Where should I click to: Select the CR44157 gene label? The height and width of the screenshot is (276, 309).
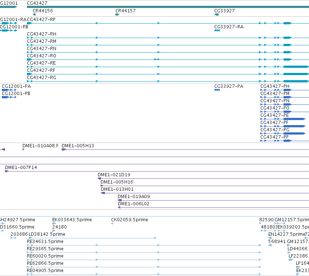click(x=126, y=11)
